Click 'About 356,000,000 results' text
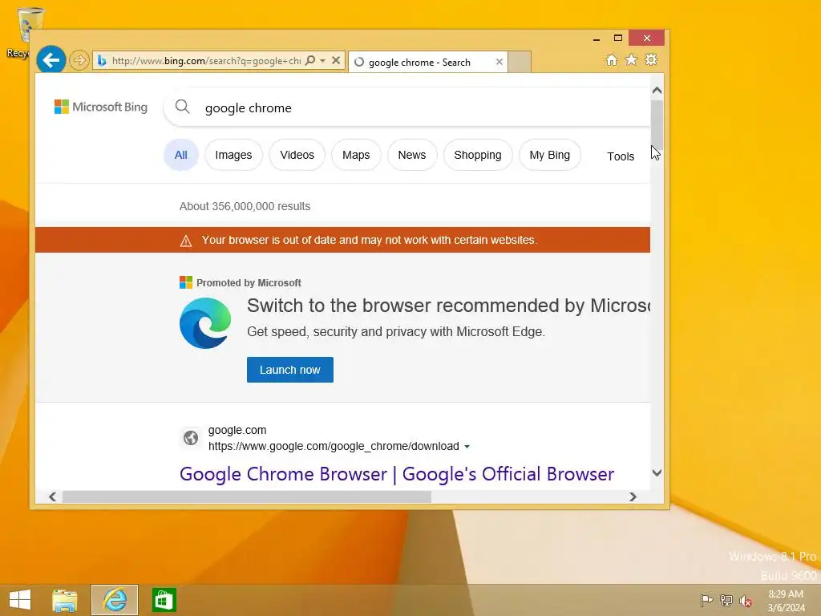This screenshot has width=821, height=616. [x=245, y=206]
